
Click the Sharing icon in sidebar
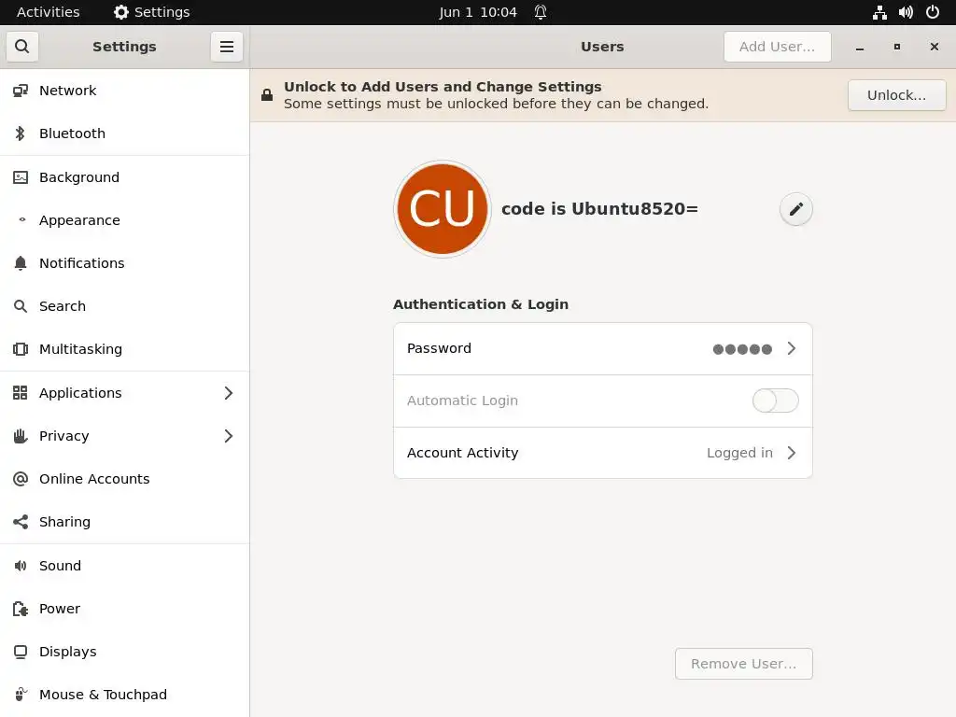pos(21,522)
